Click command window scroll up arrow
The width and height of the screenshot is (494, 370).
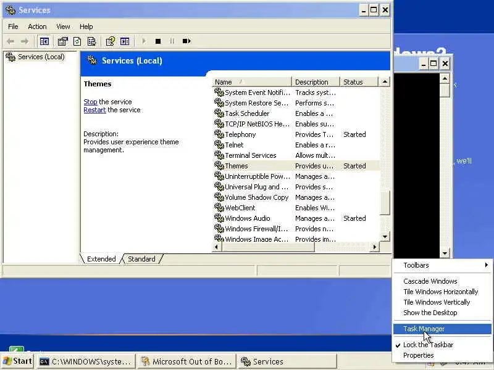tap(445, 79)
